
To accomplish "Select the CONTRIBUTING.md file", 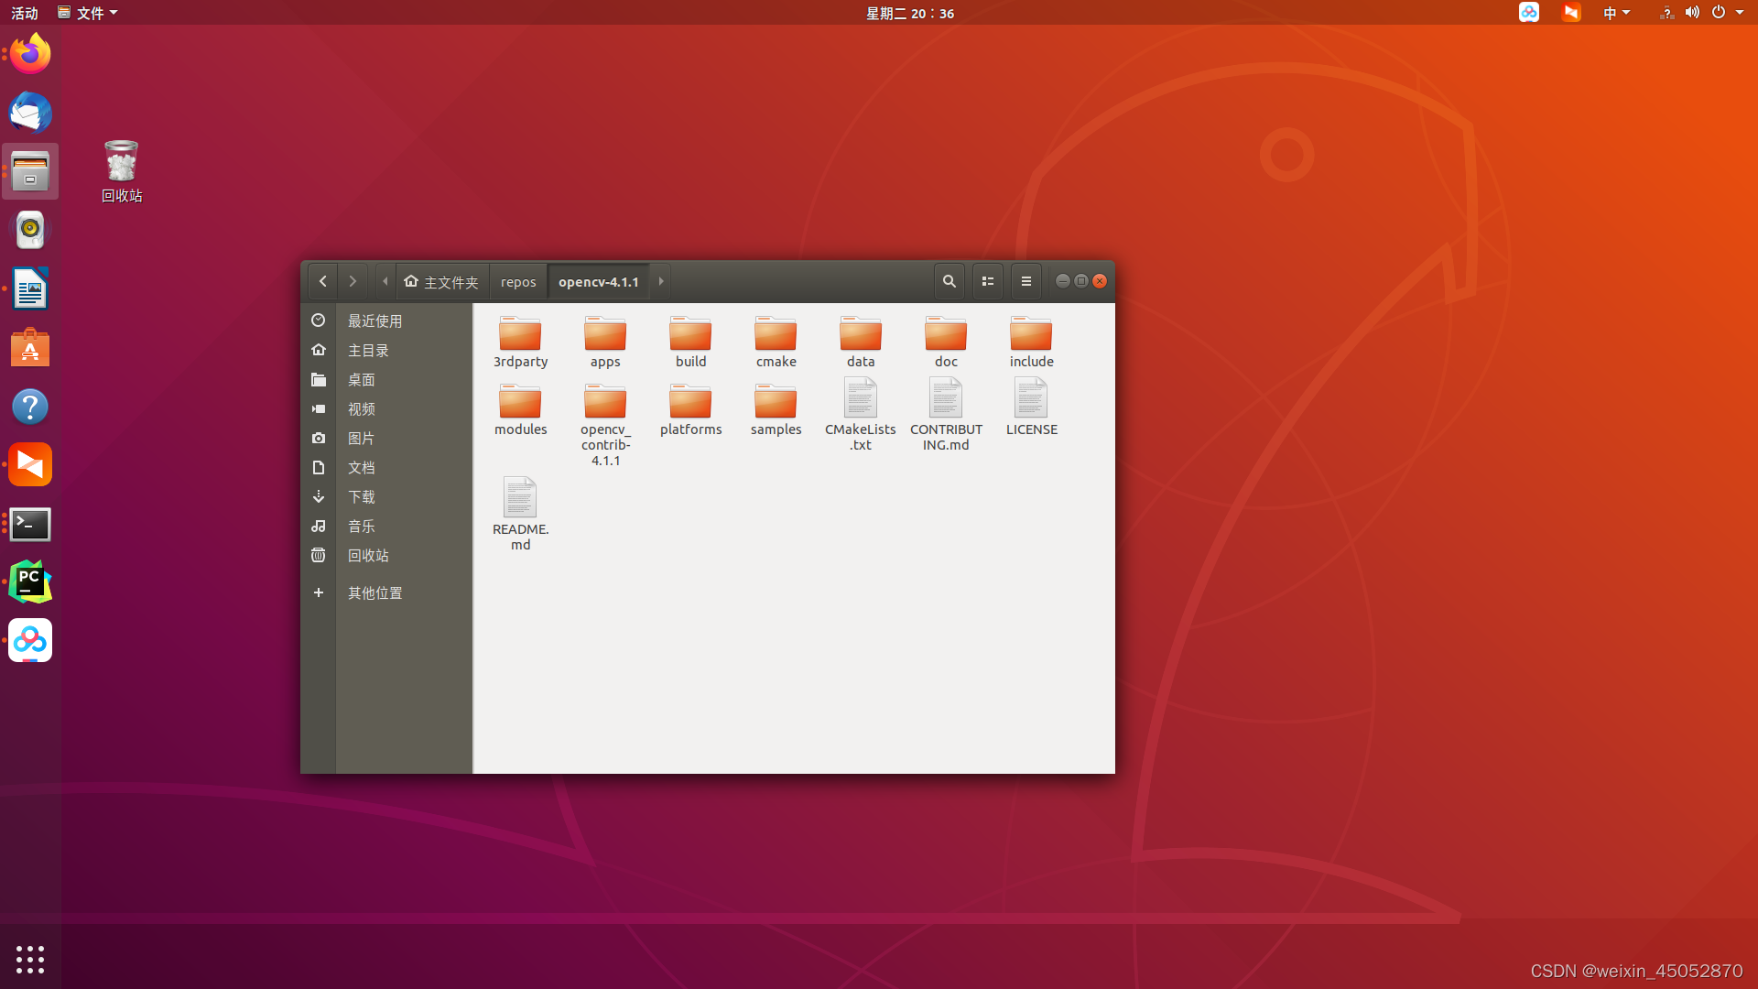I will coord(946,416).
